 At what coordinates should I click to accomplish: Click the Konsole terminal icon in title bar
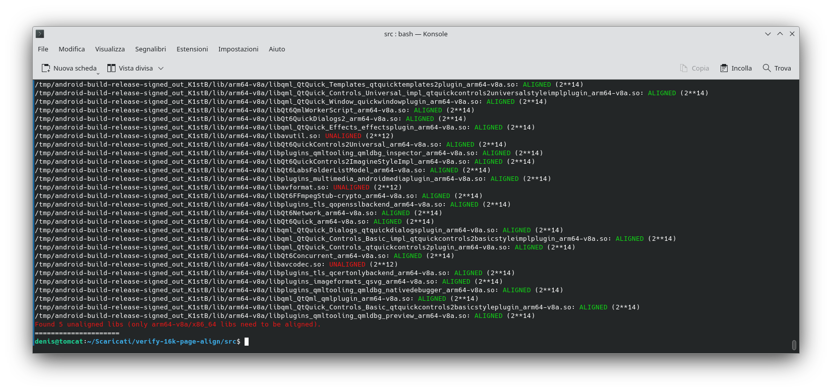click(x=40, y=34)
